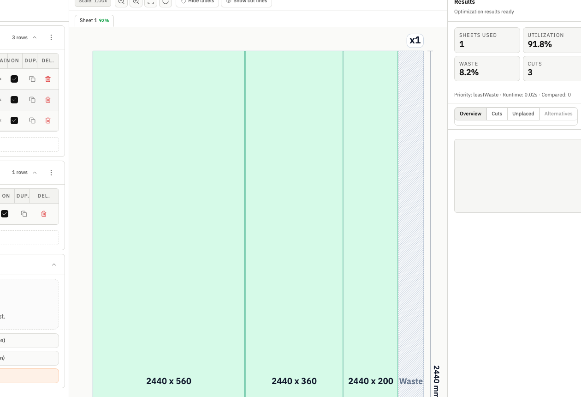Click the fit-to-view icon
The image size is (581, 397).
(150, 3)
